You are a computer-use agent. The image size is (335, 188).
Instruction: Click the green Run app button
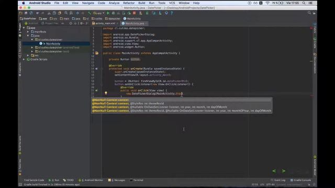[108, 13]
